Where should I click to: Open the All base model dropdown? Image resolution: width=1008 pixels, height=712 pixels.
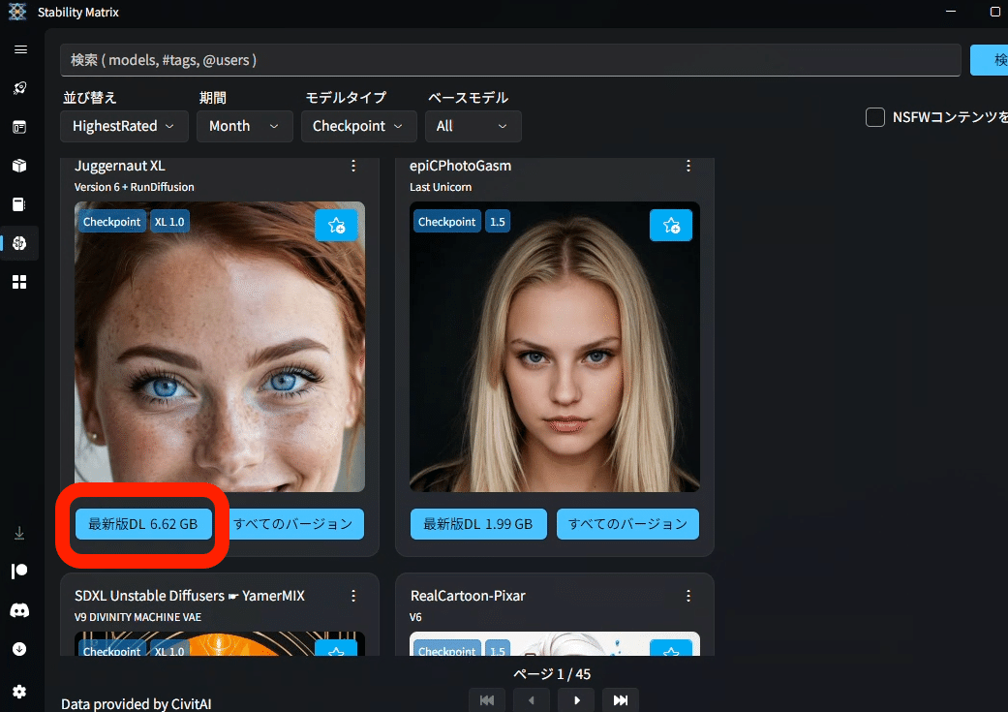point(473,126)
